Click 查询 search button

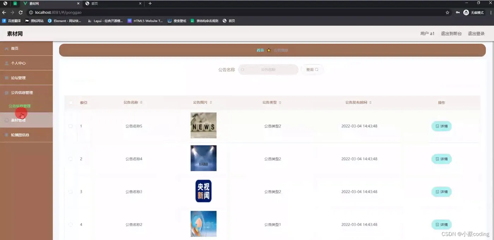pos(312,70)
